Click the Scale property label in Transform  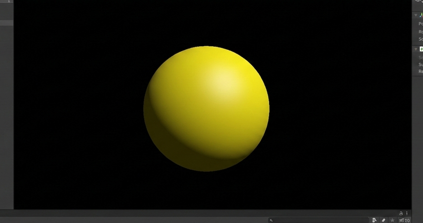420,39
